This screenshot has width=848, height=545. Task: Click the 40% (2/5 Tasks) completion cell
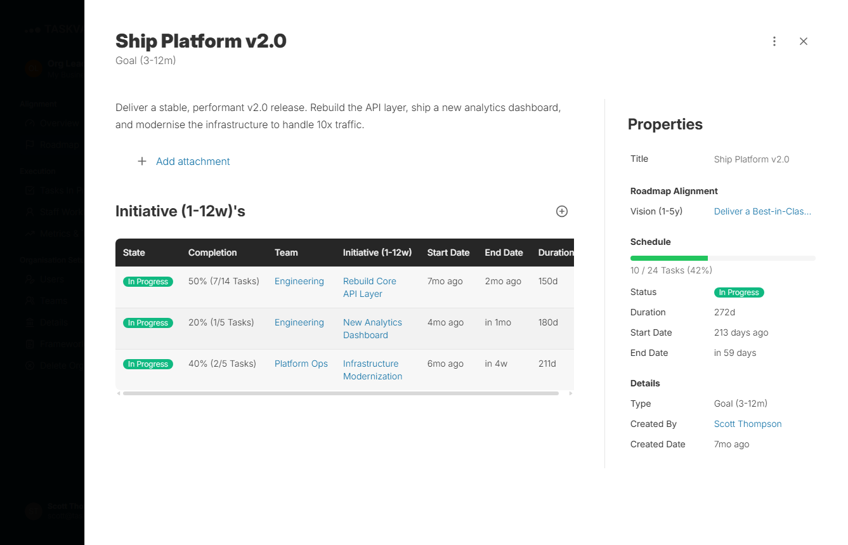223,364
